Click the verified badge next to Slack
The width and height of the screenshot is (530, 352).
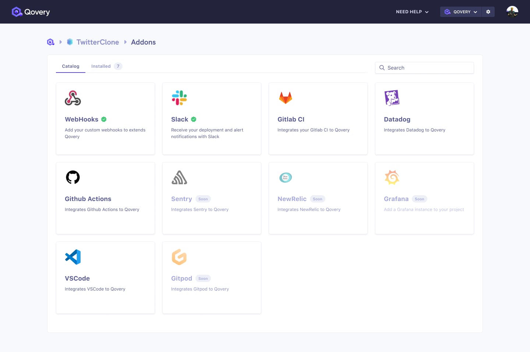pyautogui.click(x=194, y=119)
